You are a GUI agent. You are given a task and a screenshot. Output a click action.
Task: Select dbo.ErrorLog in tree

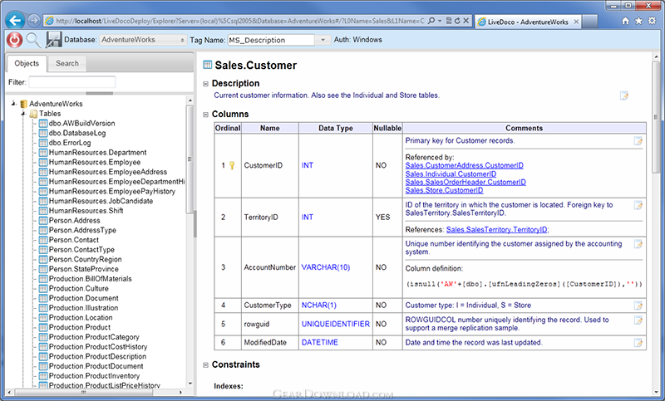tap(70, 143)
